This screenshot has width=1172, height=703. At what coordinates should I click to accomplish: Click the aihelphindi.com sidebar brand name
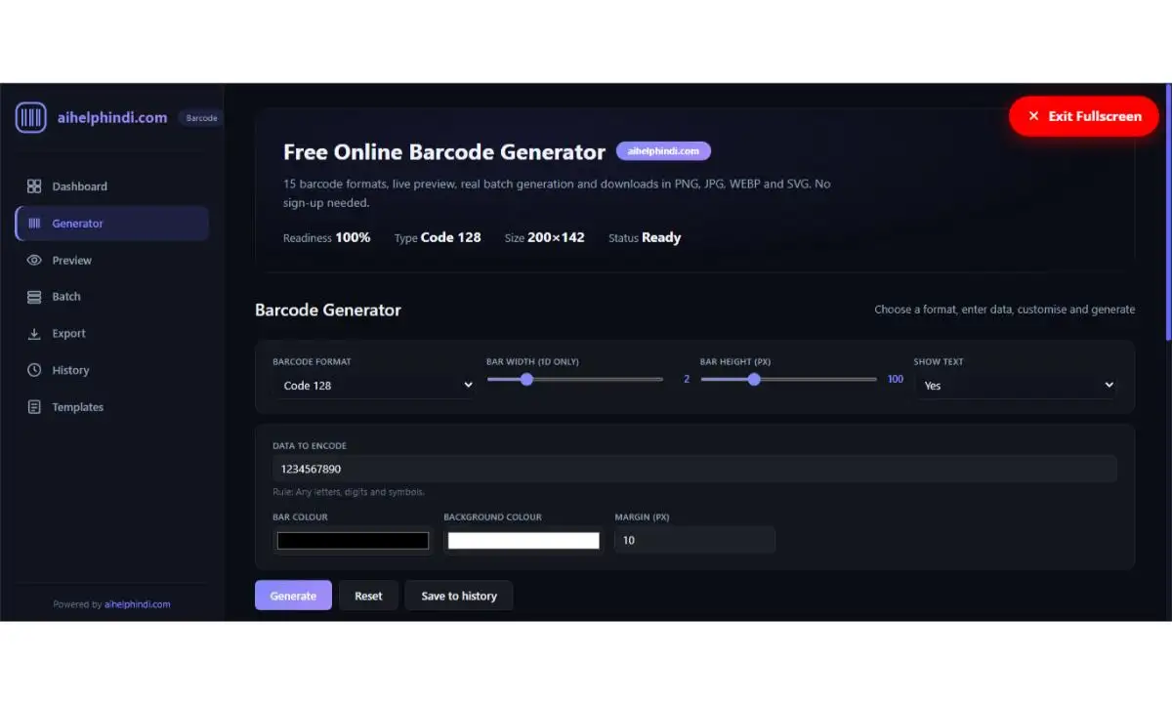point(112,117)
